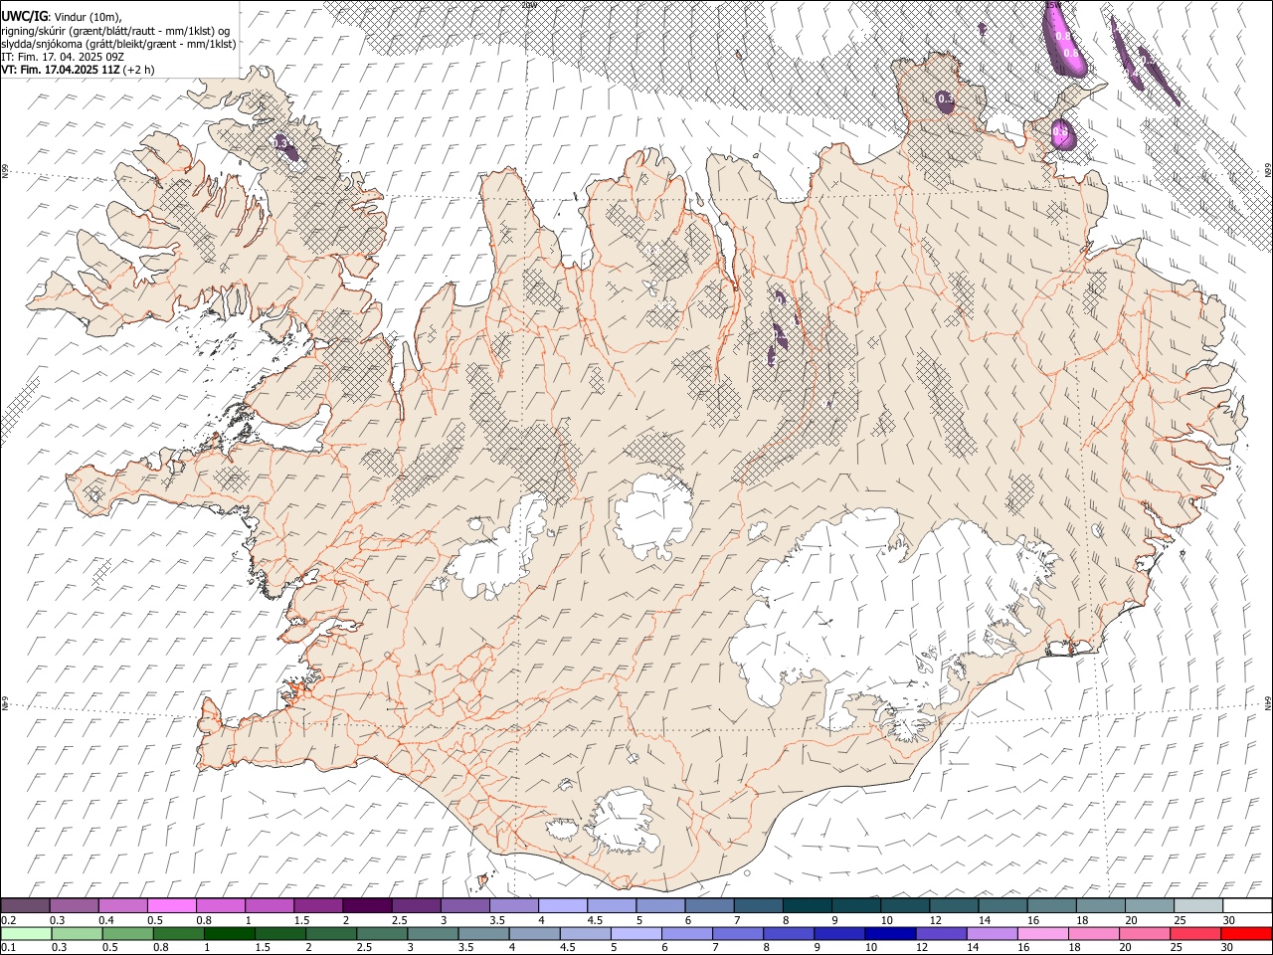This screenshot has width=1273, height=955.
Task: Click the dark plum 2 swatch in upper legend row
Action: tap(366, 906)
